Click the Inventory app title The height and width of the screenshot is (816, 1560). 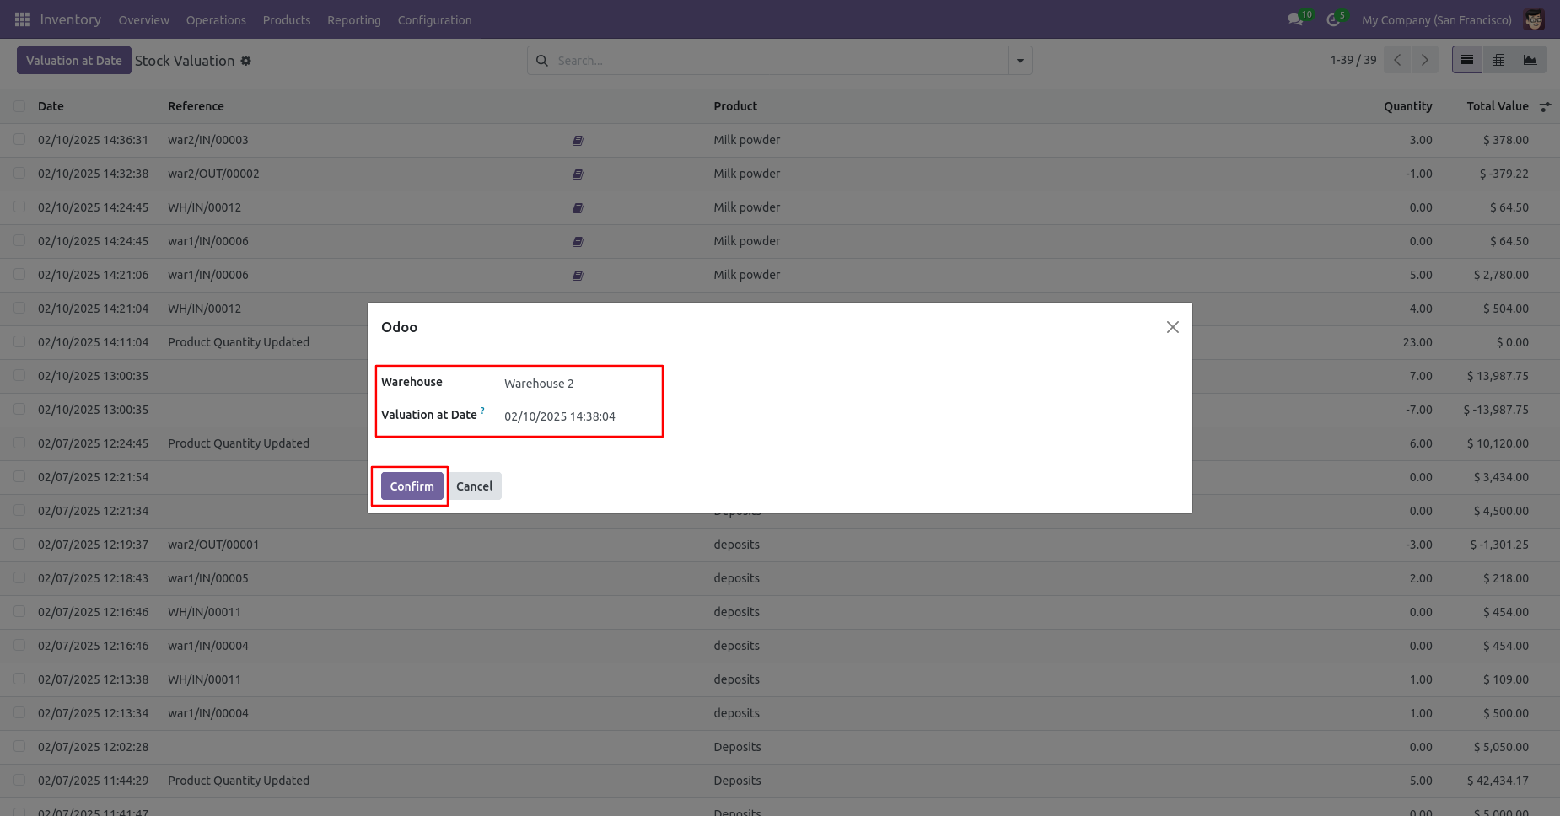[x=71, y=19]
